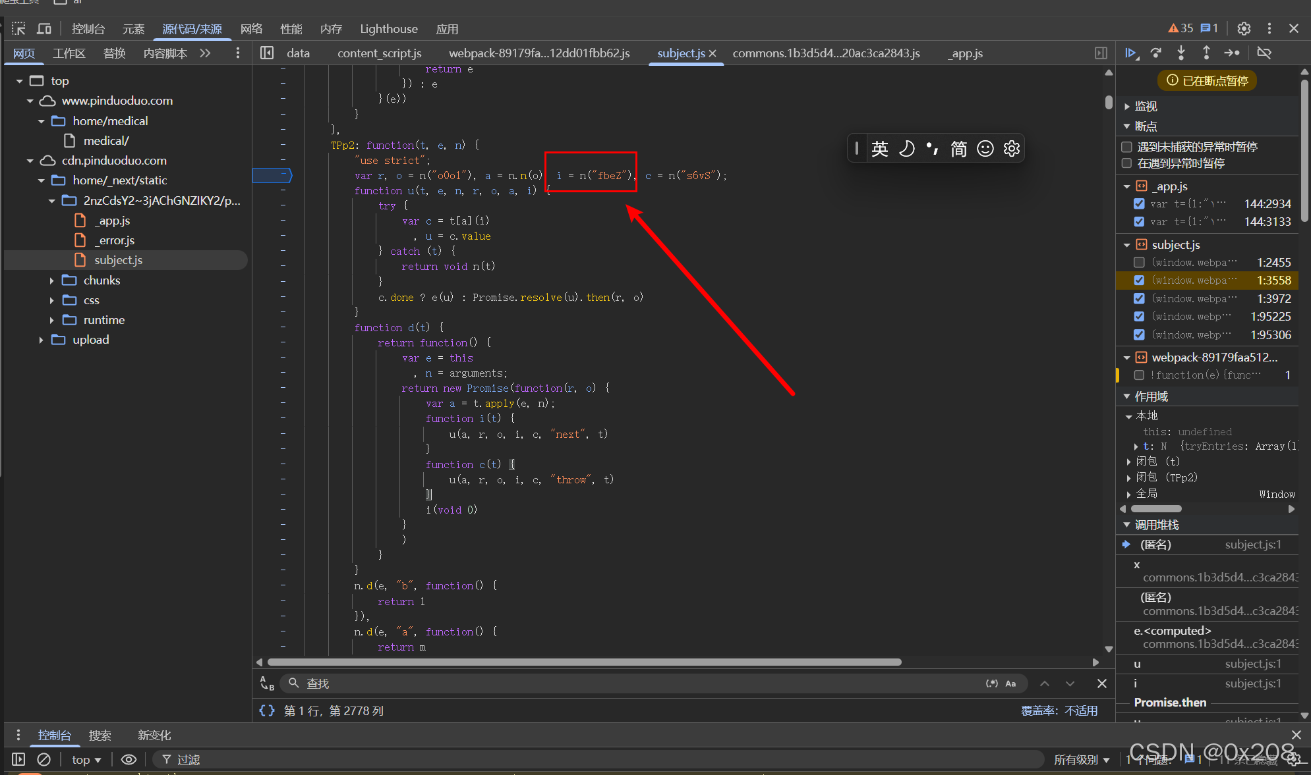Deactivate all breakpoints icon

[1264, 53]
